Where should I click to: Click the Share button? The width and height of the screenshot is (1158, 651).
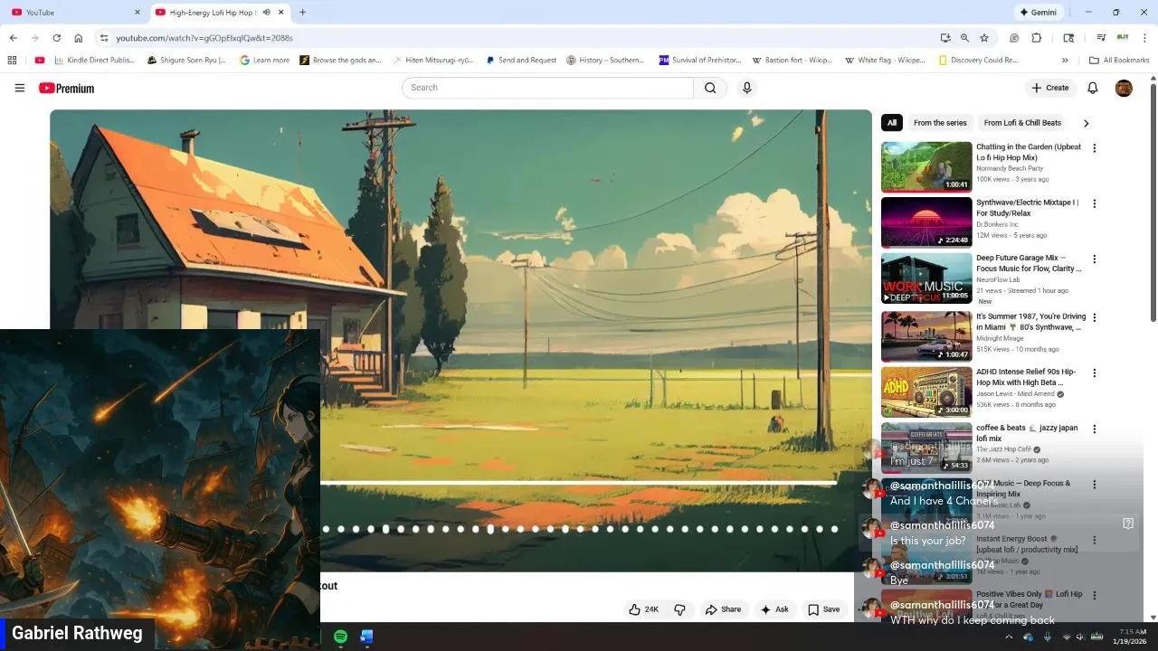[x=724, y=609]
